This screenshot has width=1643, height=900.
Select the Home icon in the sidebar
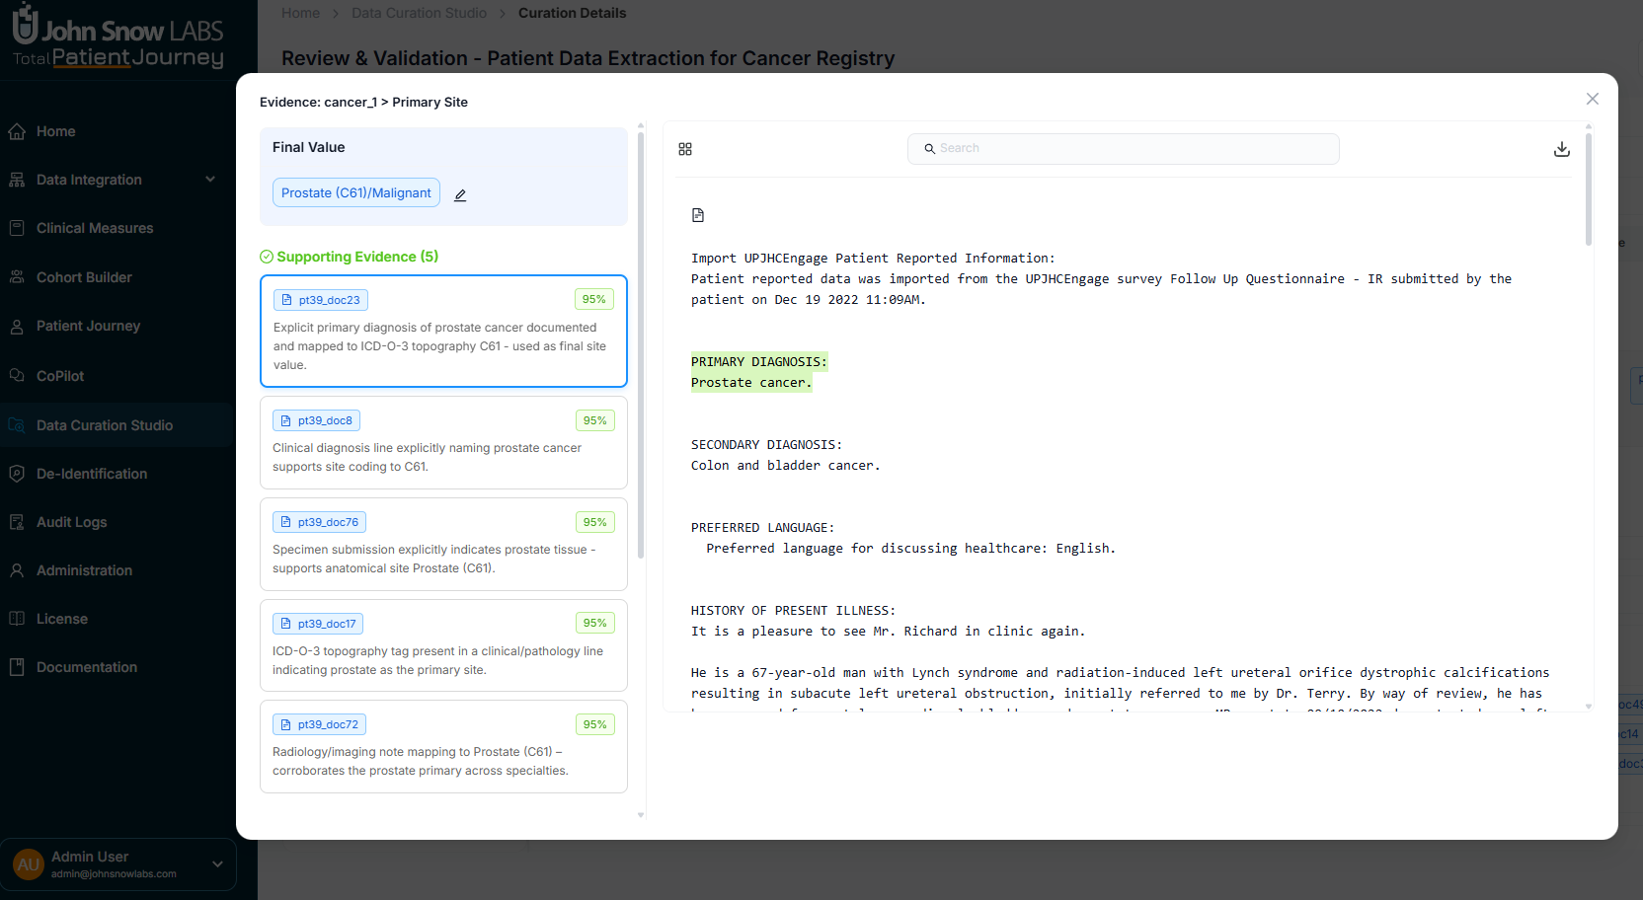tap(17, 130)
